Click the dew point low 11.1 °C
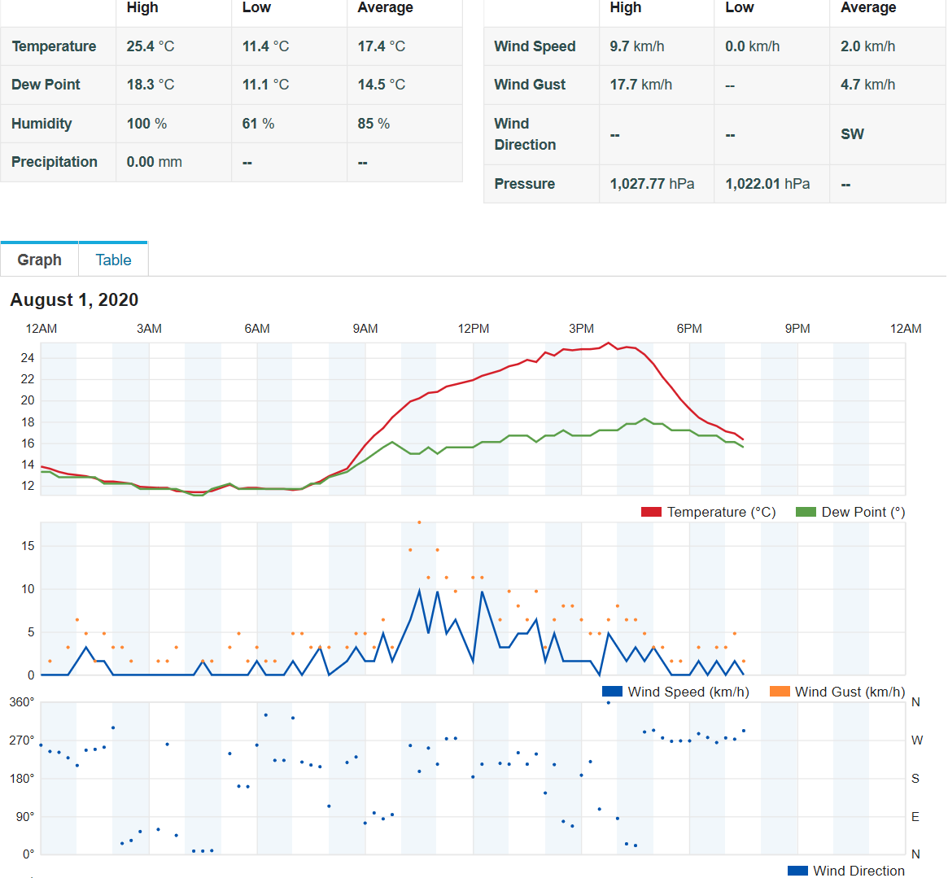The height and width of the screenshot is (878, 948). (266, 85)
